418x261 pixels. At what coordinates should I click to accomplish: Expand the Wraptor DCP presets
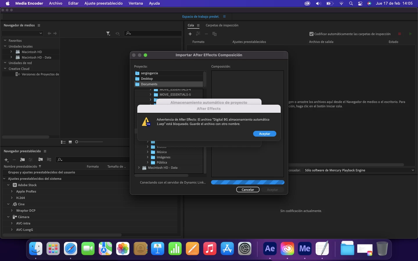(12, 211)
